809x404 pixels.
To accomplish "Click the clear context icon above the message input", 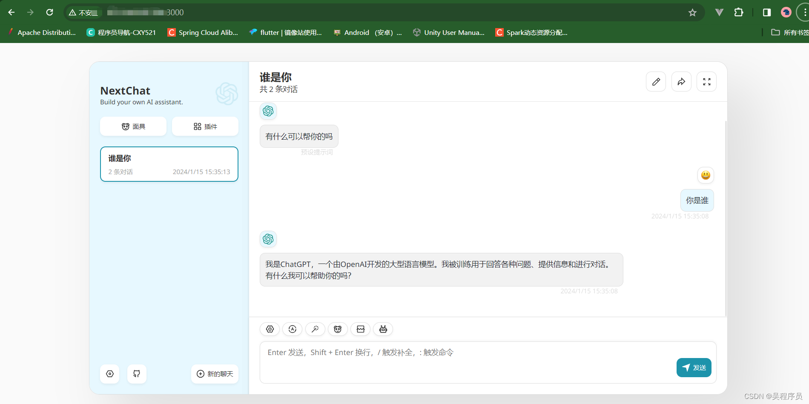I will [x=360, y=329].
